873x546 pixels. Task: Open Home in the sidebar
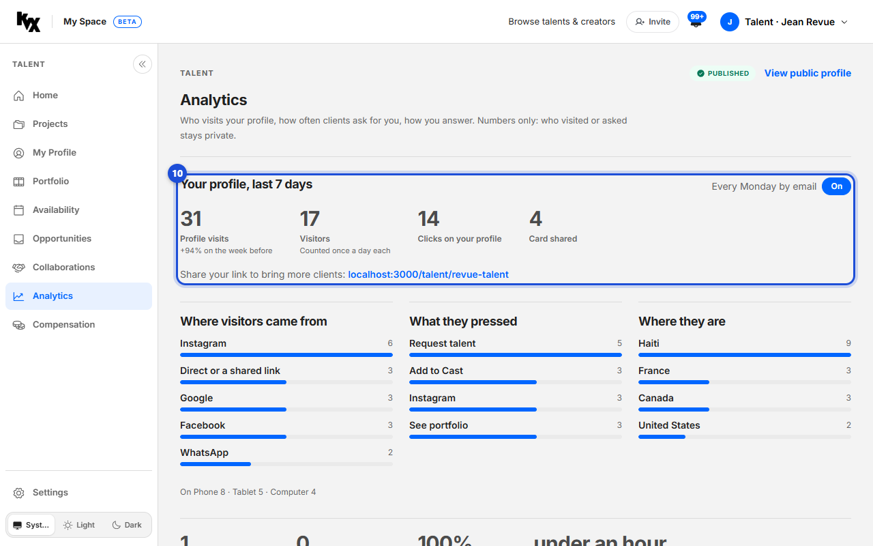coord(78,96)
